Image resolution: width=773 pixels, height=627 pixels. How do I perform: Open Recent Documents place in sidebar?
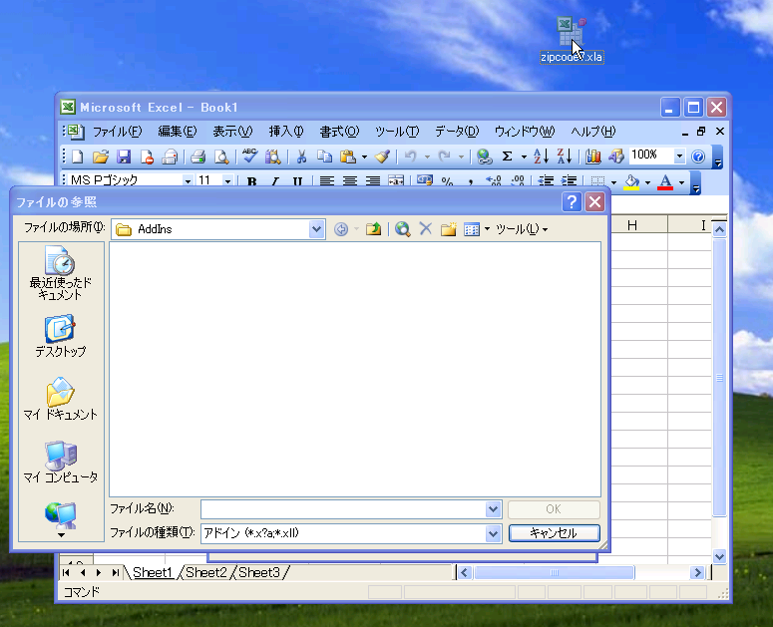[x=61, y=273]
